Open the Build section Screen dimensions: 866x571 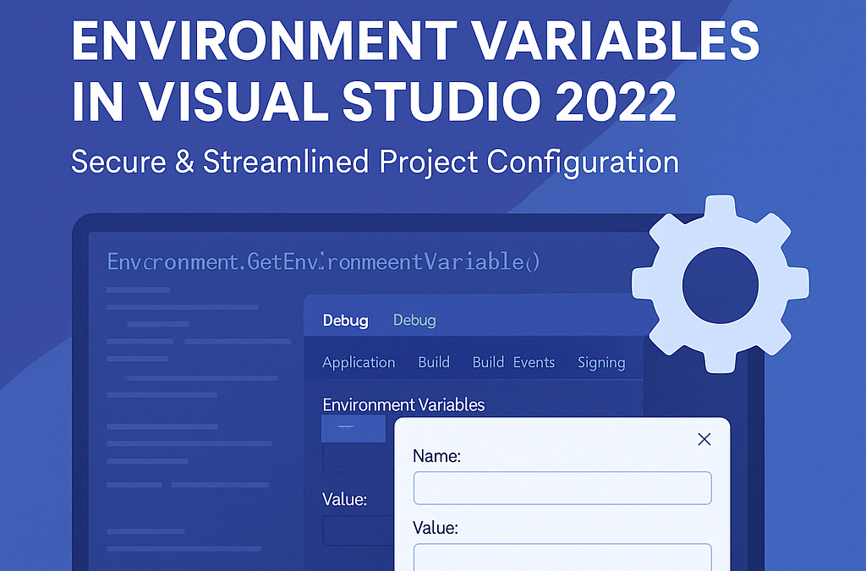pyautogui.click(x=434, y=362)
